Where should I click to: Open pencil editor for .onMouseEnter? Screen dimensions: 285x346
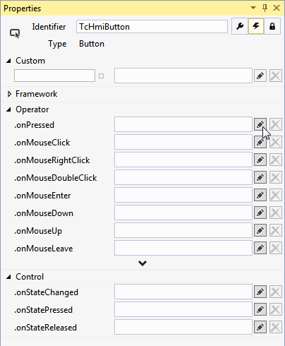(x=260, y=195)
